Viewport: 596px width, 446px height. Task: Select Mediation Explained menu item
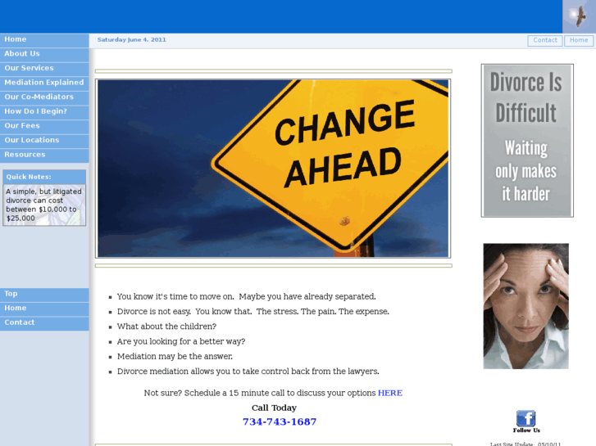[x=44, y=83]
